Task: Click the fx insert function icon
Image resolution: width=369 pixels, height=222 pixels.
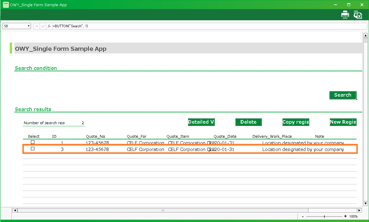Action: (x=49, y=26)
